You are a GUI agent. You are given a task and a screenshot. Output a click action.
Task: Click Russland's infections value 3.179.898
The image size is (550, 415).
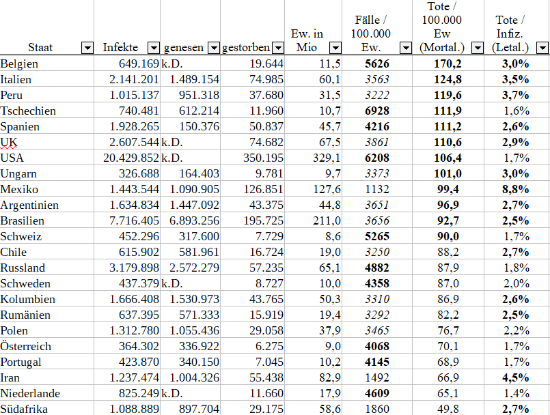(x=134, y=268)
